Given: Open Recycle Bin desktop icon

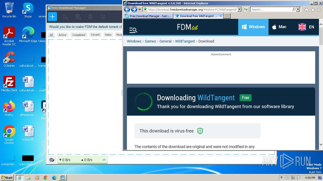Looking at the screenshot, I should pyautogui.click(x=9, y=10).
